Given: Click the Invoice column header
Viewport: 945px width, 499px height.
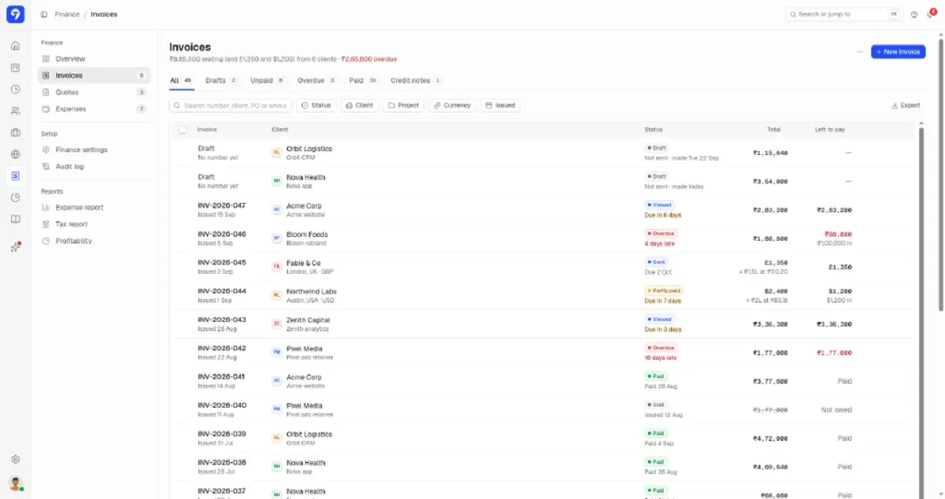Looking at the screenshot, I should [207, 129].
